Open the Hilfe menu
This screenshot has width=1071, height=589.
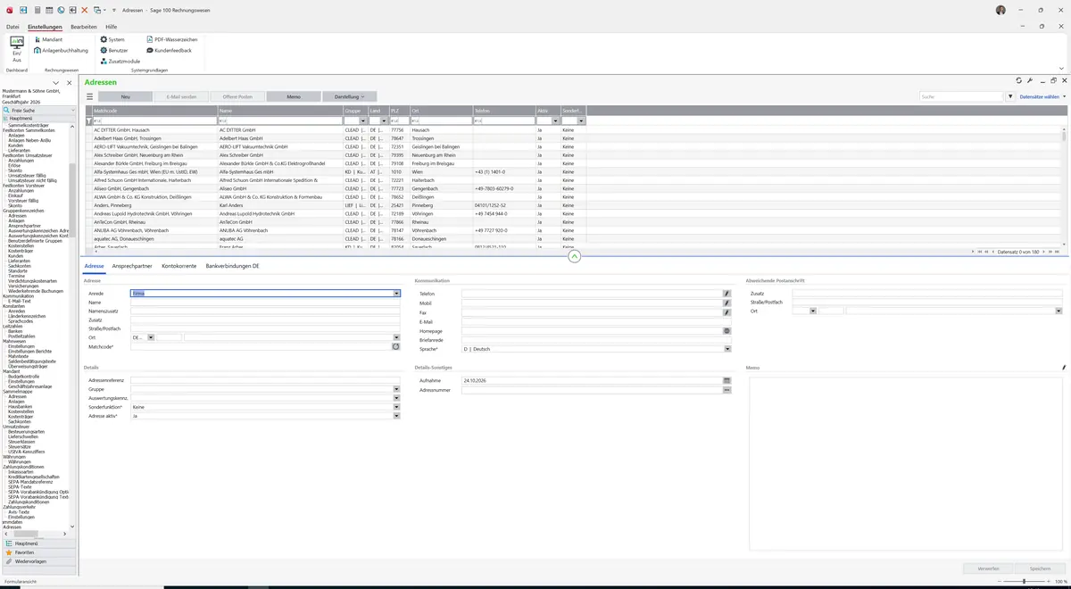(112, 27)
